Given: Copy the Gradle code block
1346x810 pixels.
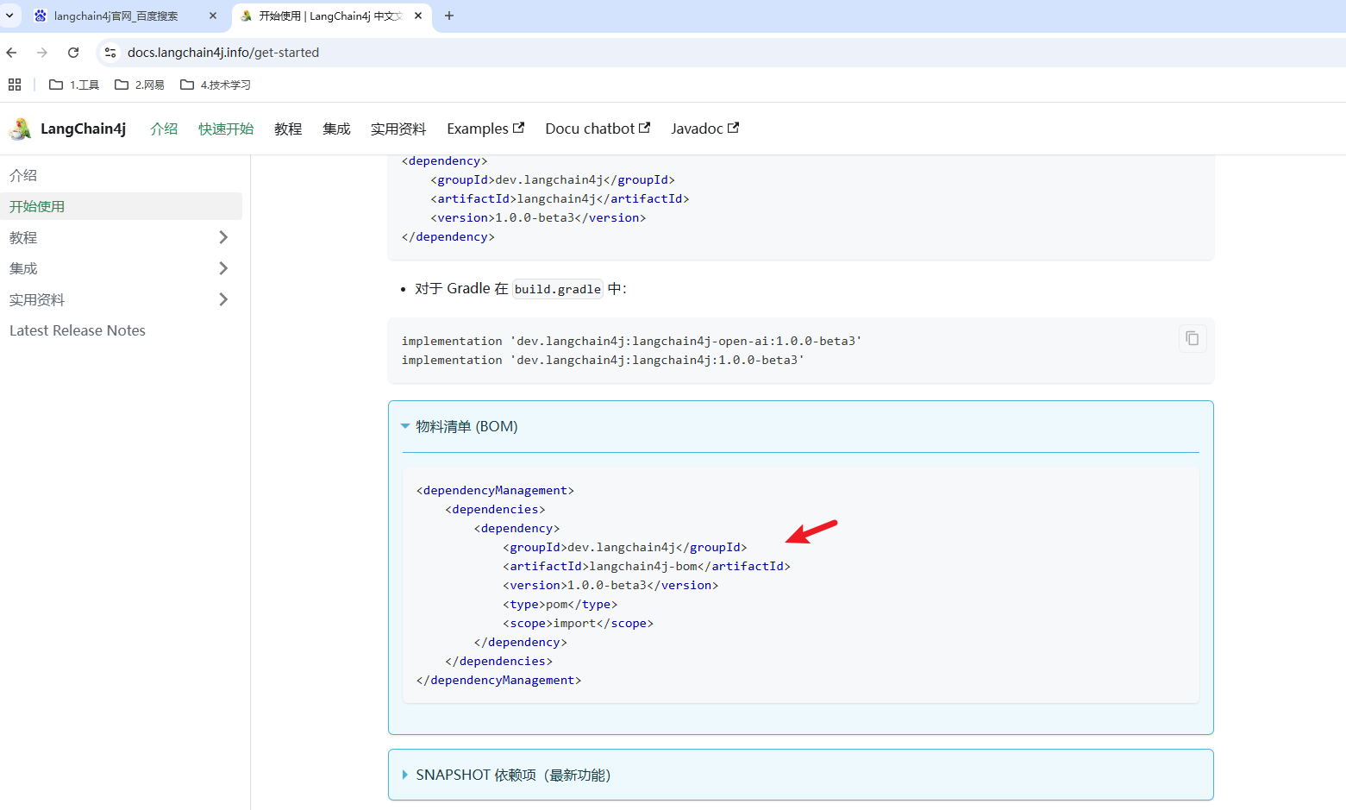Looking at the screenshot, I should [x=1193, y=338].
